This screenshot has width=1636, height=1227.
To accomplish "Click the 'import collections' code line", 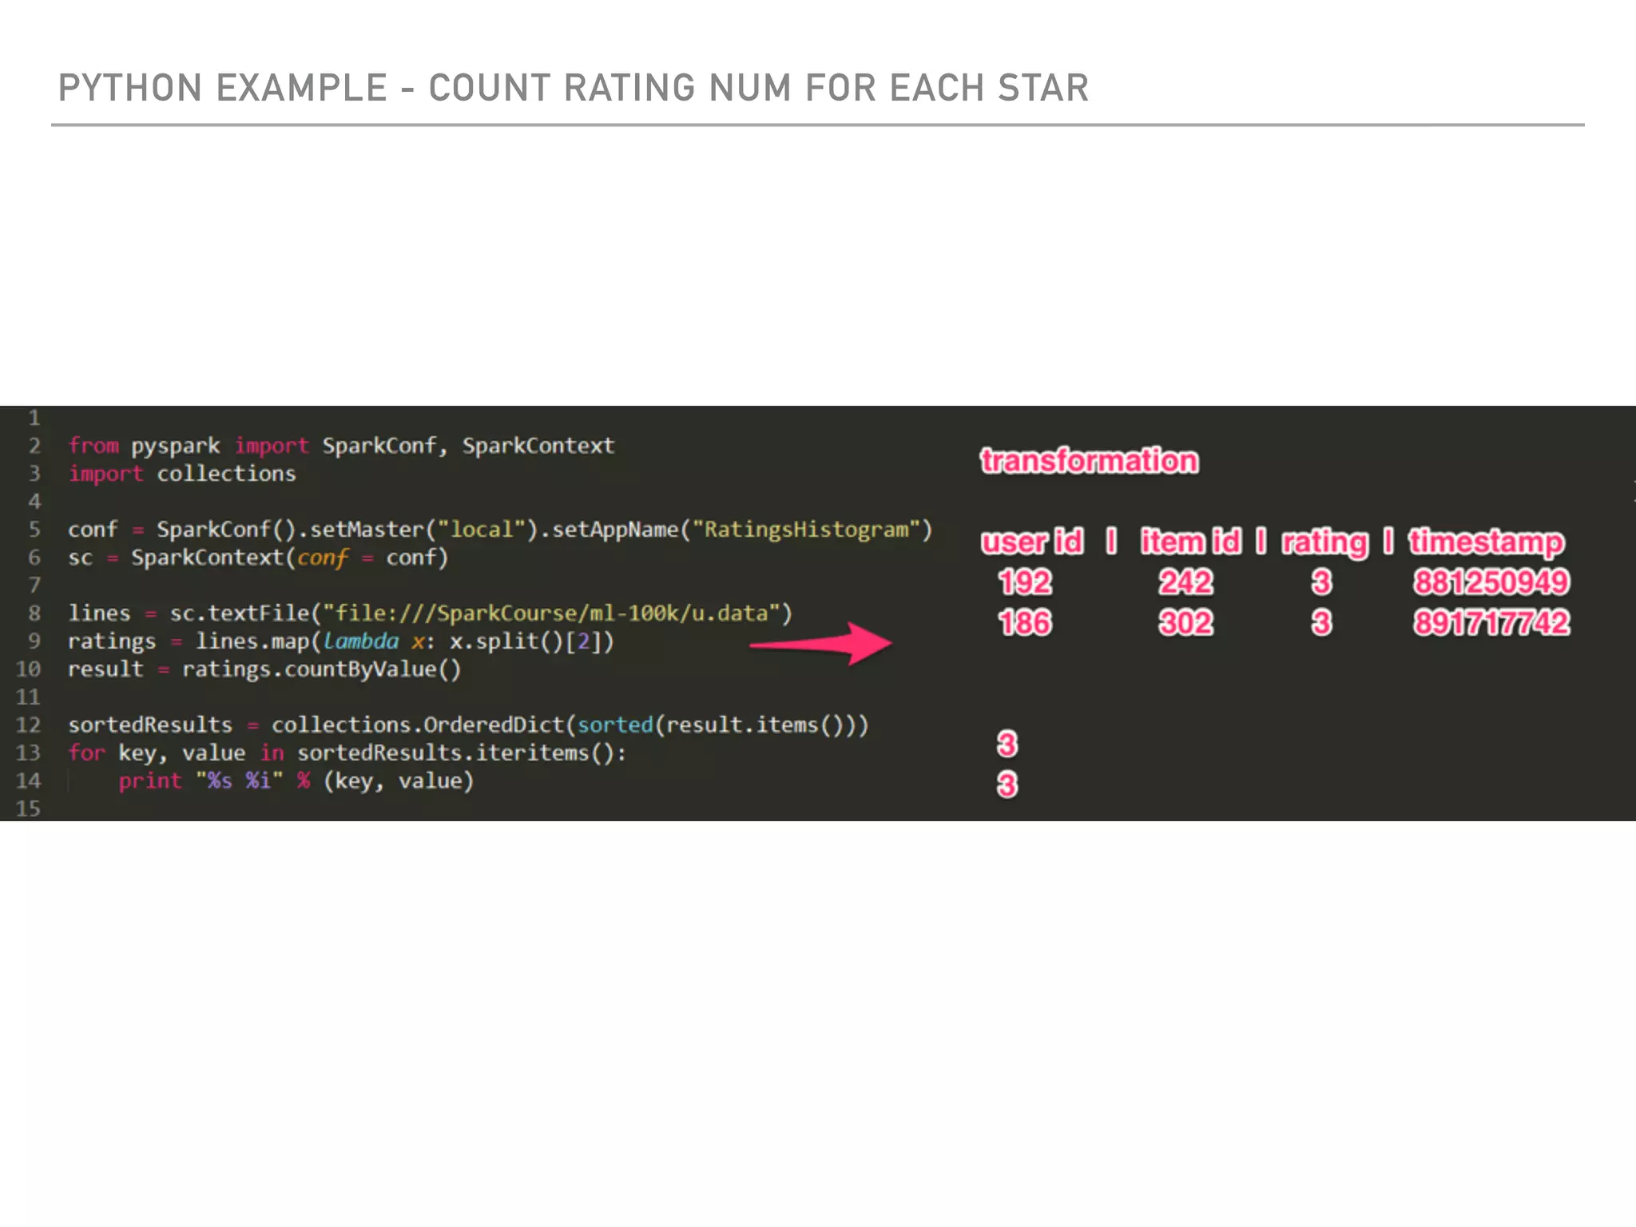I will tap(182, 474).
